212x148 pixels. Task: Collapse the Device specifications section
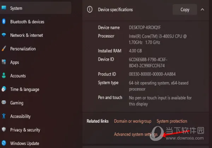click(x=202, y=10)
